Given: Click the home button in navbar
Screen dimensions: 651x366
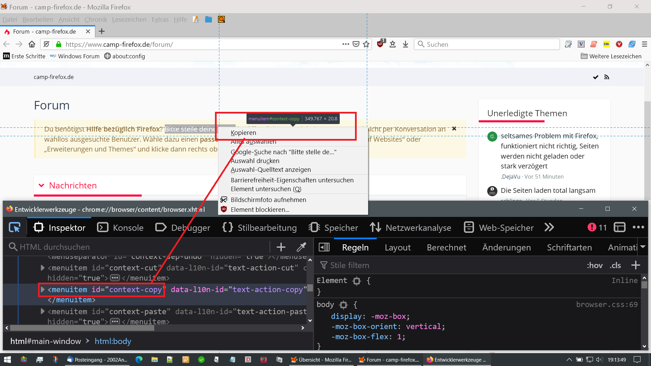Looking at the screenshot, I should point(32,44).
